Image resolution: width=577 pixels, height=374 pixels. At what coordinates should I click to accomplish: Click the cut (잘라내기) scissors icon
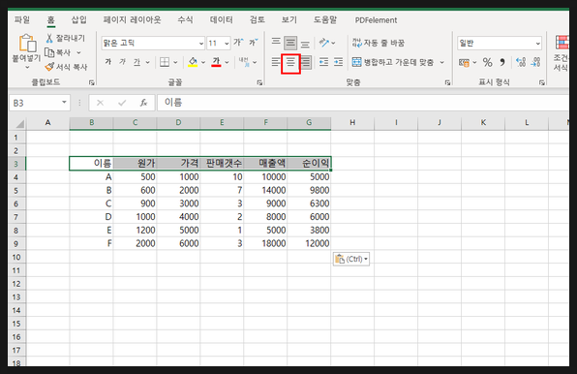(49, 38)
